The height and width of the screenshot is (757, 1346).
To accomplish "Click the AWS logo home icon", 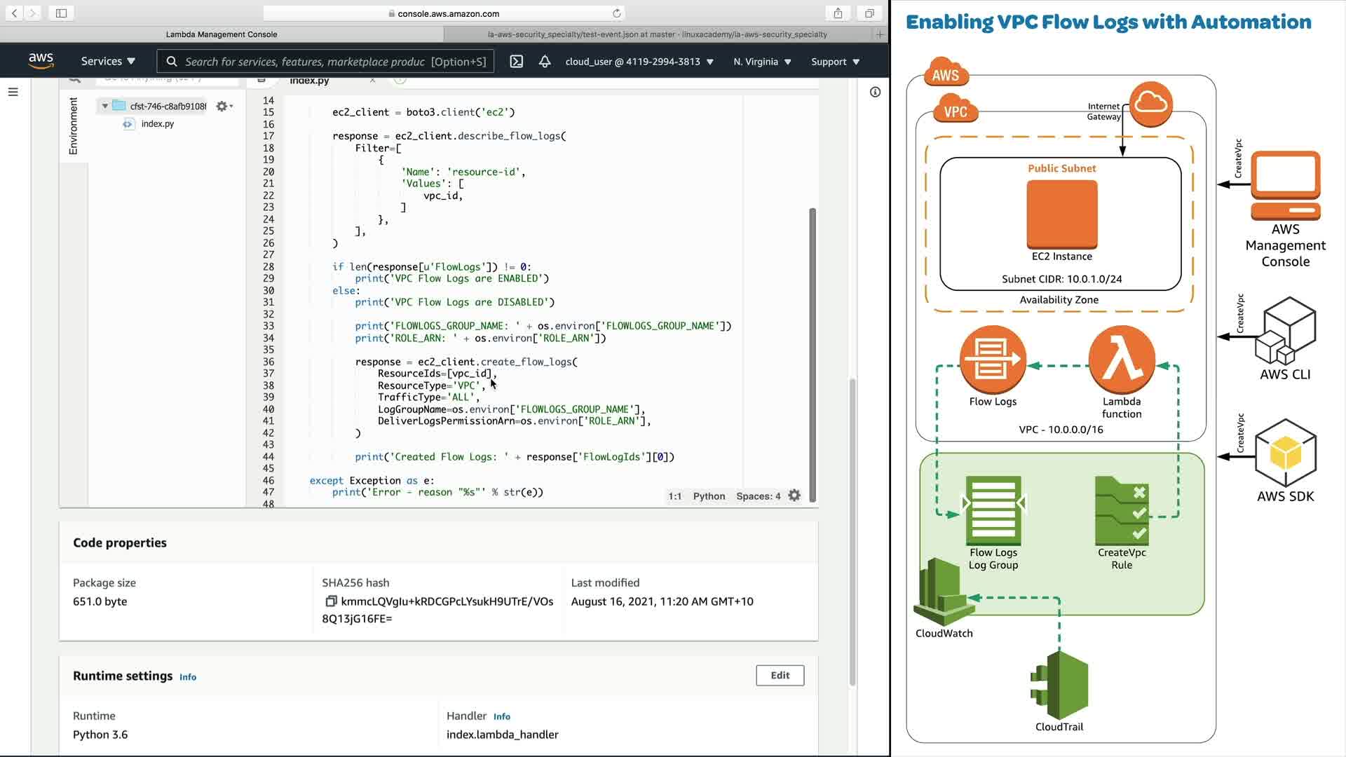I will [41, 61].
